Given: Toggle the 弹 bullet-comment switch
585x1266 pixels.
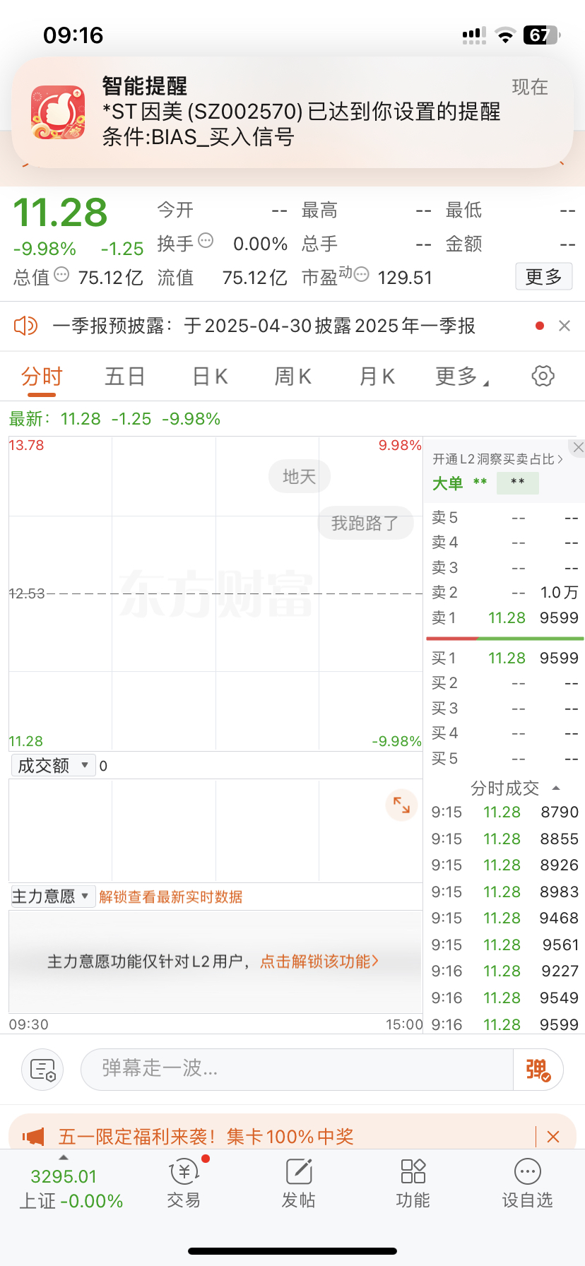Looking at the screenshot, I should pyautogui.click(x=538, y=1070).
